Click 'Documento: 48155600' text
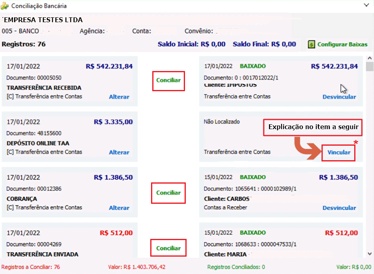This screenshot has width=374, height=274. point(34,133)
